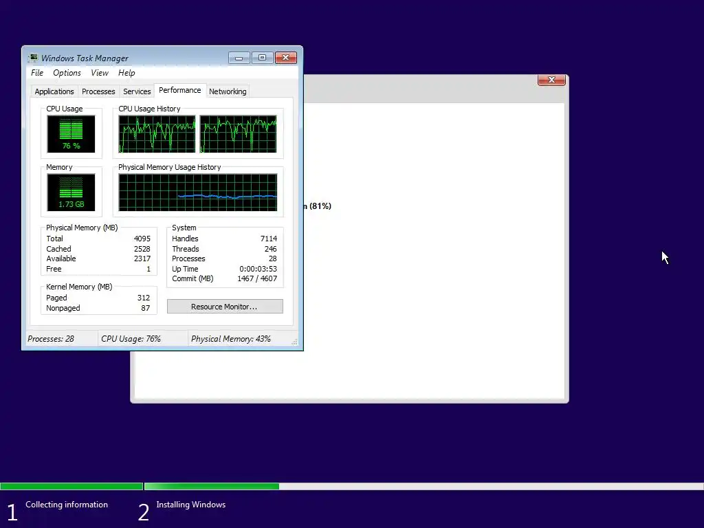
Task: Click the Installing Windows progress bar
Action: [423, 486]
